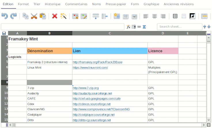Open the multi-line input box icon
The image size is (212, 128).
coord(134,27)
